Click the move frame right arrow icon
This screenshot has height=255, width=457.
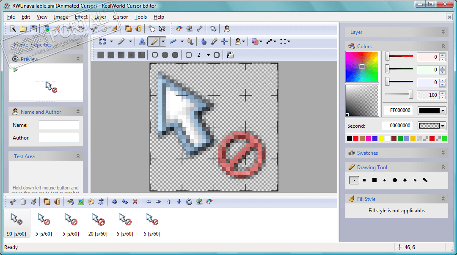(x=159, y=202)
